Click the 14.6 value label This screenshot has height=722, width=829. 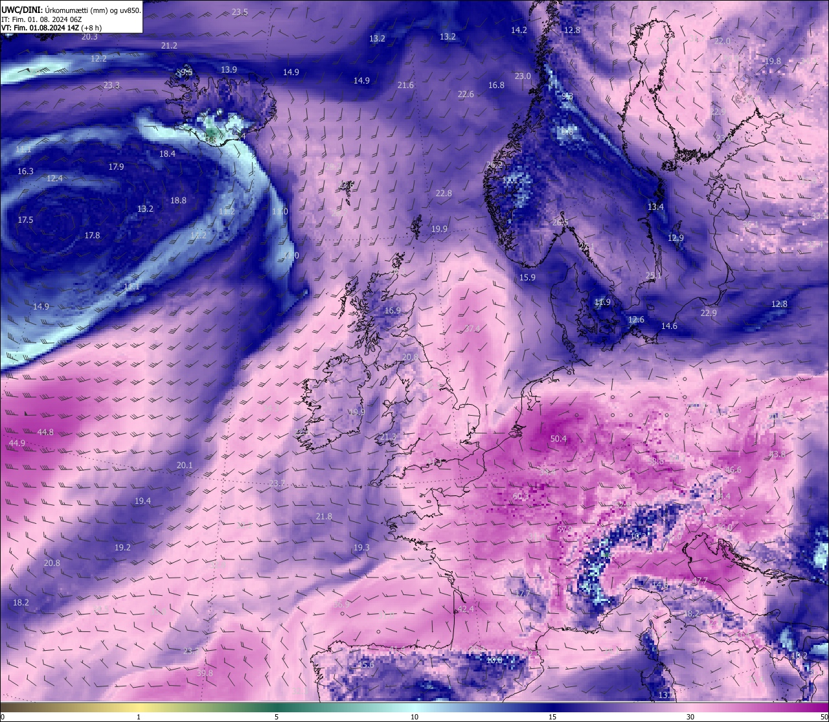669,326
